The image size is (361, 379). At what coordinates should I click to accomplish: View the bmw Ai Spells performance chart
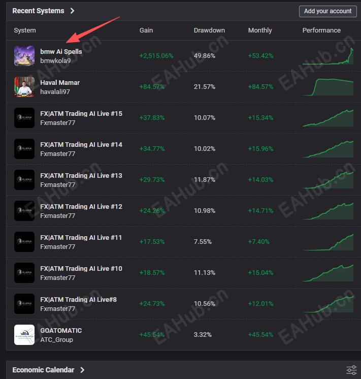tap(328, 56)
